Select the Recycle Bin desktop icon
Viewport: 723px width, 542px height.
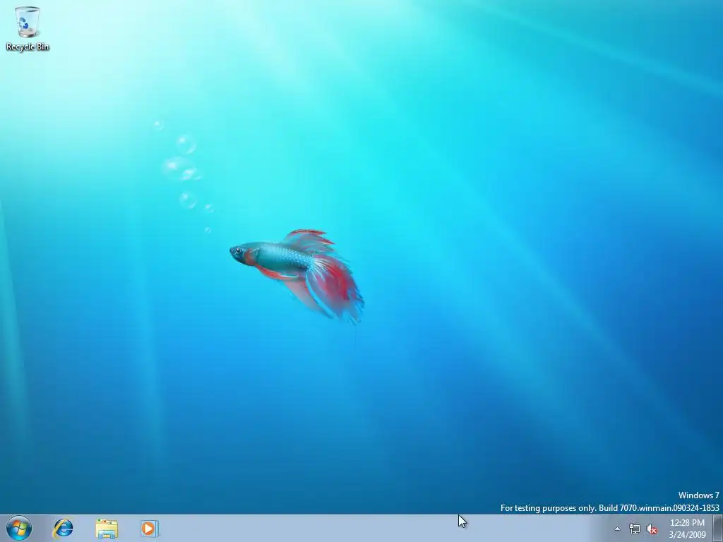tap(28, 28)
